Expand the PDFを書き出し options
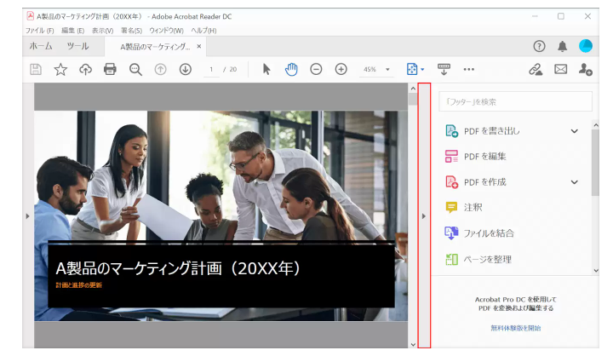Screen dimensions: 613x356 [574, 131]
